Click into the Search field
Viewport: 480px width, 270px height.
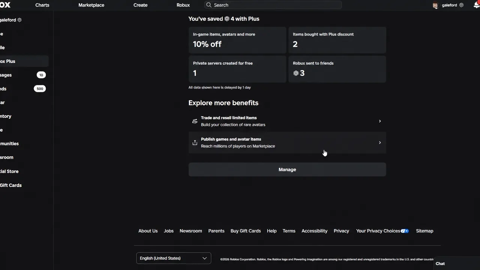(x=273, y=5)
